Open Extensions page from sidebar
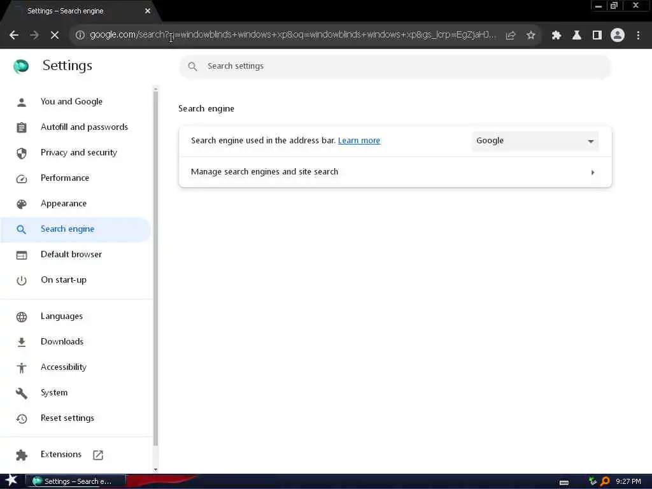The image size is (652, 489). pos(61,454)
